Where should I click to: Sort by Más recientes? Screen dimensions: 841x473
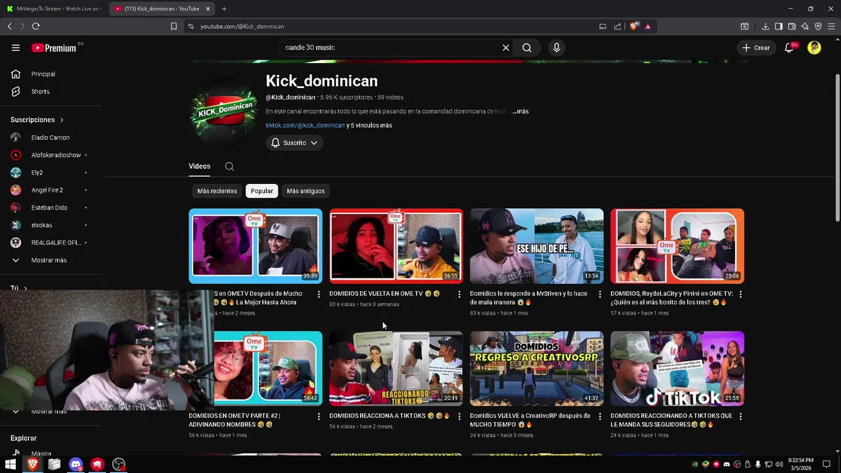pyautogui.click(x=217, y=191)
